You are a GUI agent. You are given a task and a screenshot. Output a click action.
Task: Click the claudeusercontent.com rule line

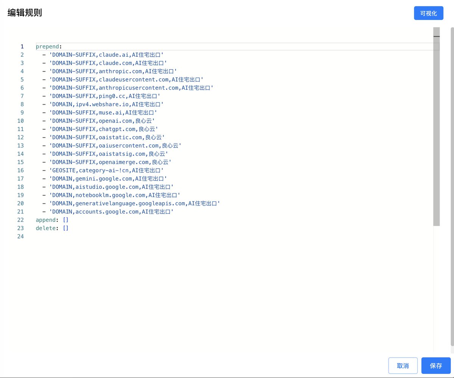click(x=123, y=79)
